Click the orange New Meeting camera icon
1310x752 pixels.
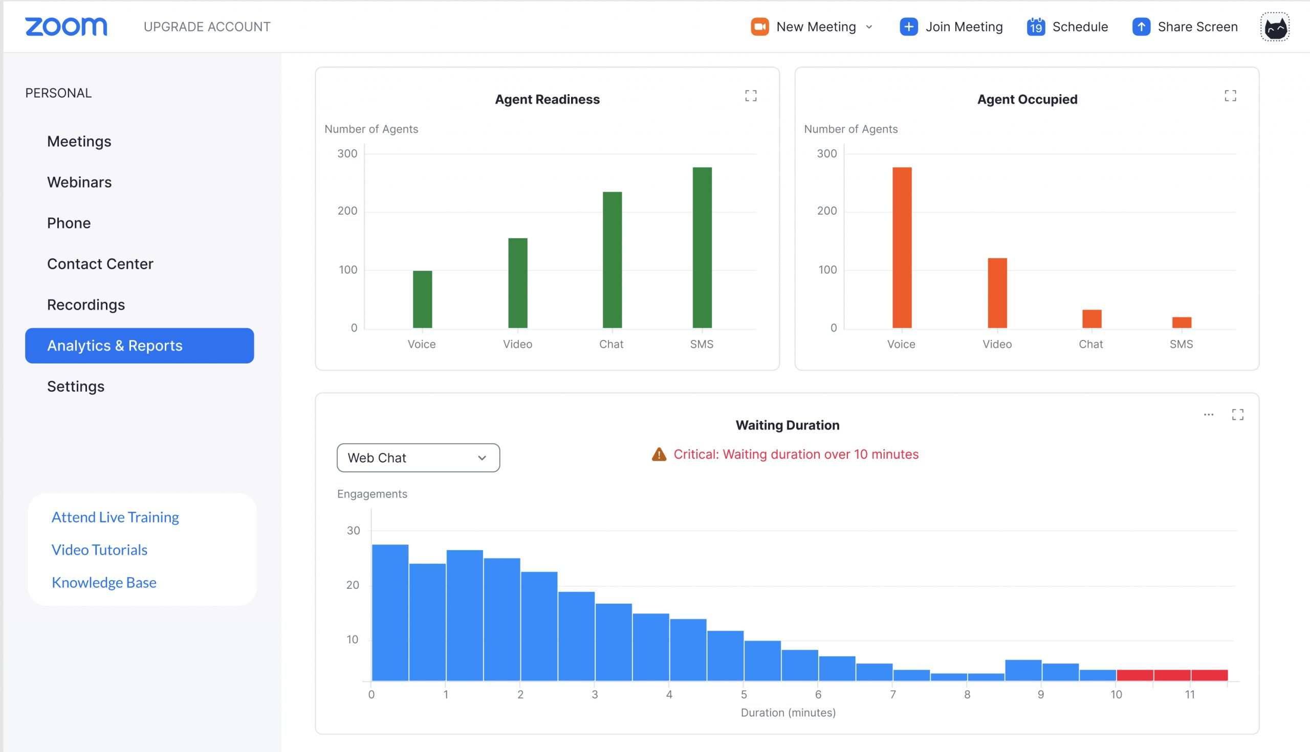pyautogui.click(x=759, y=27)
